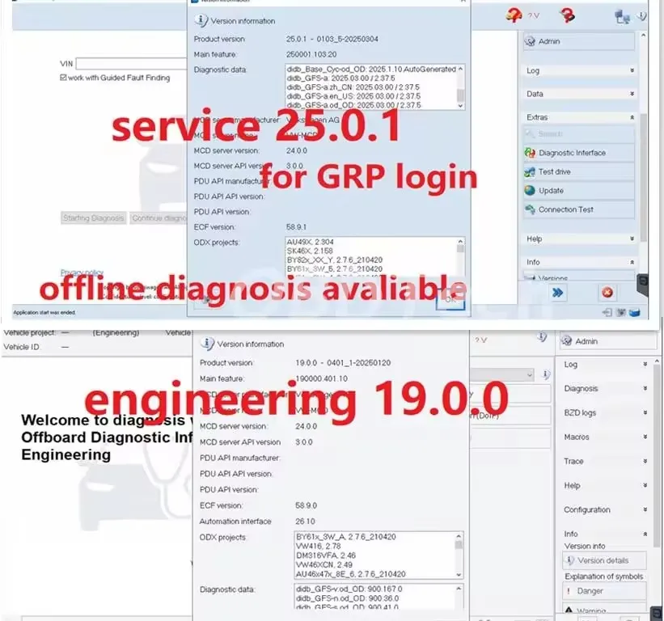Click the red question-mark icon beside '?V'
Viewport: 664px width, 621px height.
coord(568,15)
